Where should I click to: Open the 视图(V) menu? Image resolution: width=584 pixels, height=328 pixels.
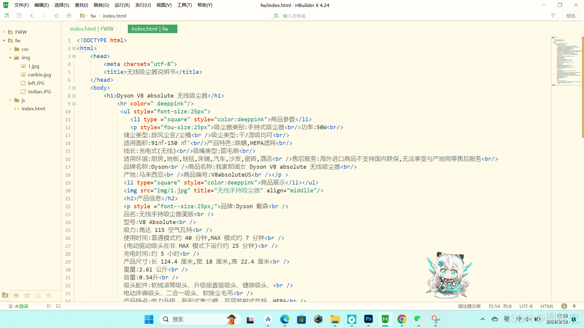point(164,5)
